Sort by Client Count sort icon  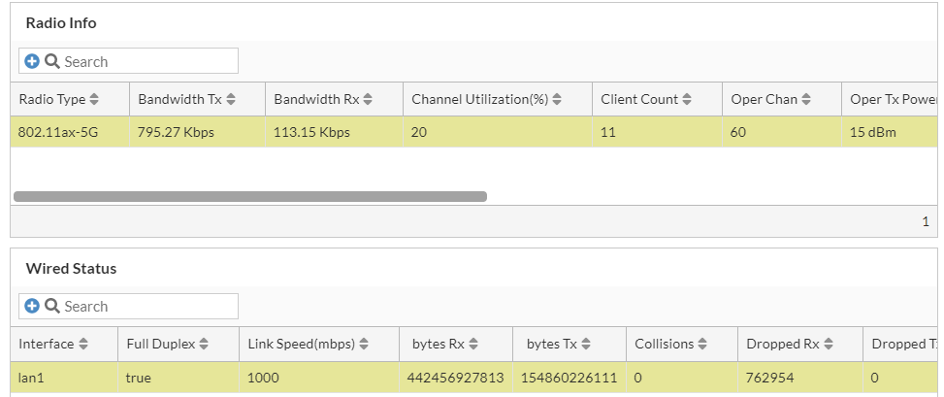(x=687, y=99)
